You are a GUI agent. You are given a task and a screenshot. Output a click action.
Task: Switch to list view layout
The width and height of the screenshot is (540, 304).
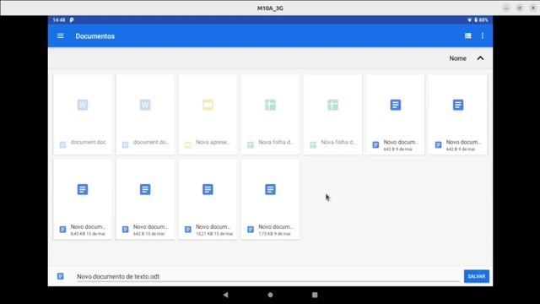[467, 35]
